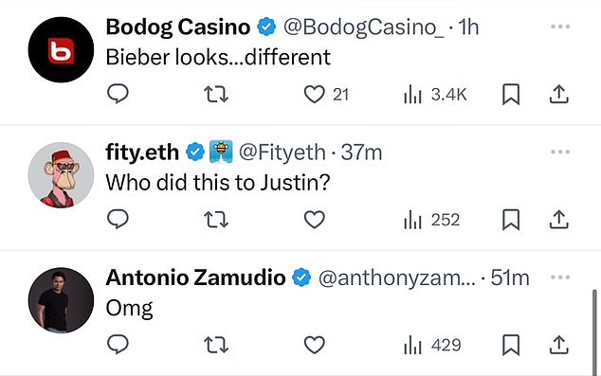Like the fity.eth tweet
The width and height of the screenshot is (601, 376).
pos(315,220)
